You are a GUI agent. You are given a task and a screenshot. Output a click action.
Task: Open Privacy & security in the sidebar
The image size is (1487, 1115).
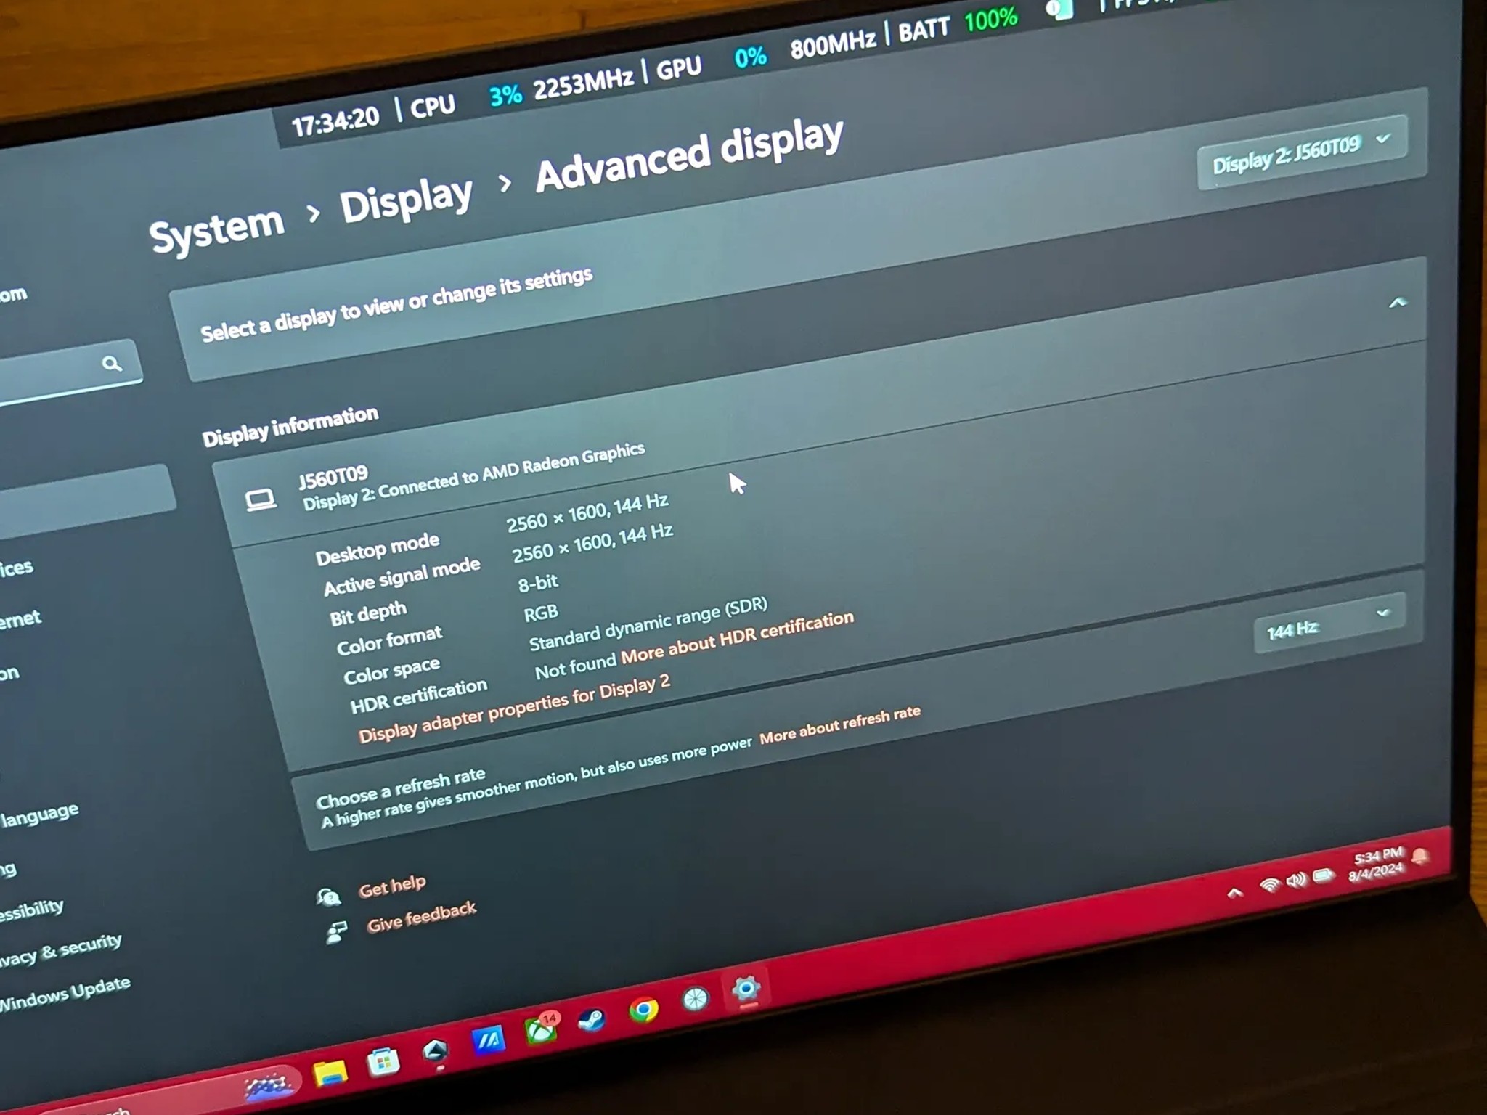[x=60, y=951]
